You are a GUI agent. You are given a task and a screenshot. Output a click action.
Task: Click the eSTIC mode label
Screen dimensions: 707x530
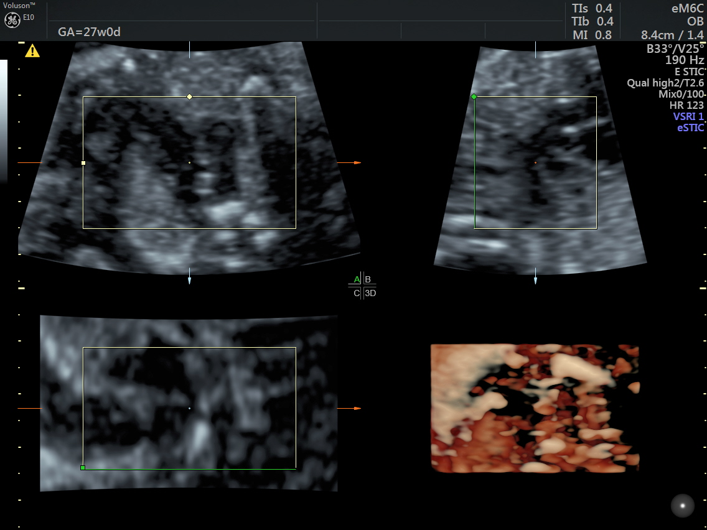tap(690, 128)
